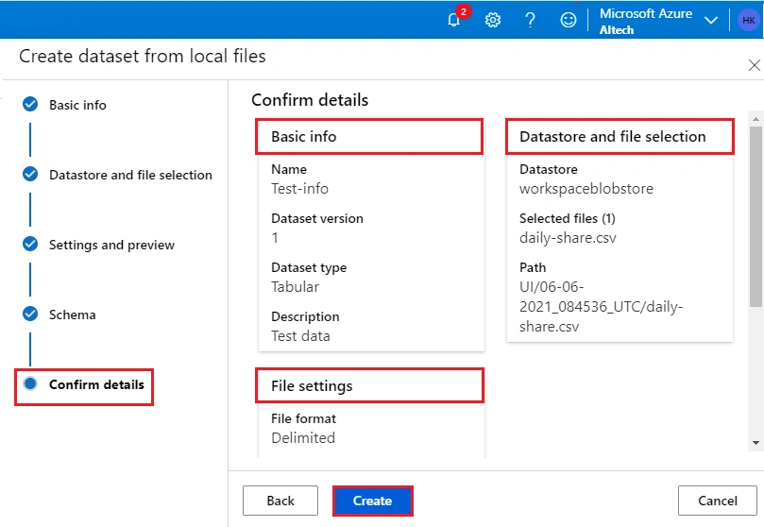Expand the Microsoft Azure Altech directory chevron

[x=711, y=20]
